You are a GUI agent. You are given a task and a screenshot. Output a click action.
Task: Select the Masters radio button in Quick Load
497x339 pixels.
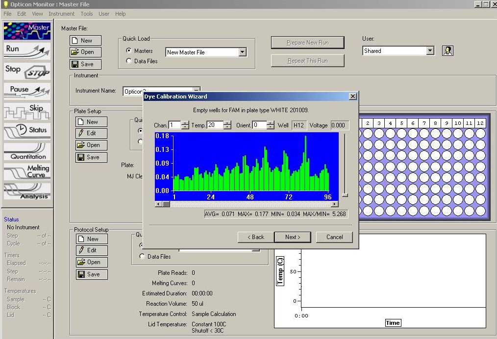(129, 51)
